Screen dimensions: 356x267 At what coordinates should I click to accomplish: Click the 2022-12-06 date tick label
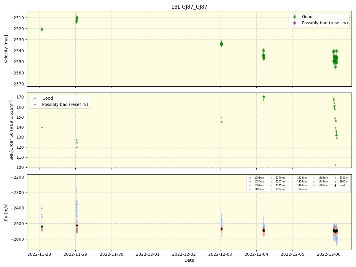(329, 254)
